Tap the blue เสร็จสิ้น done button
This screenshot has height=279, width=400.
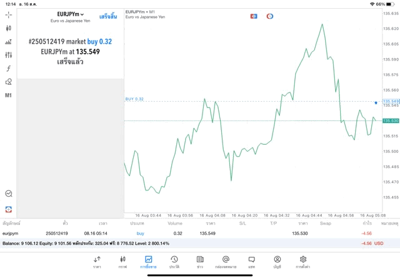(x=108, y=17)
